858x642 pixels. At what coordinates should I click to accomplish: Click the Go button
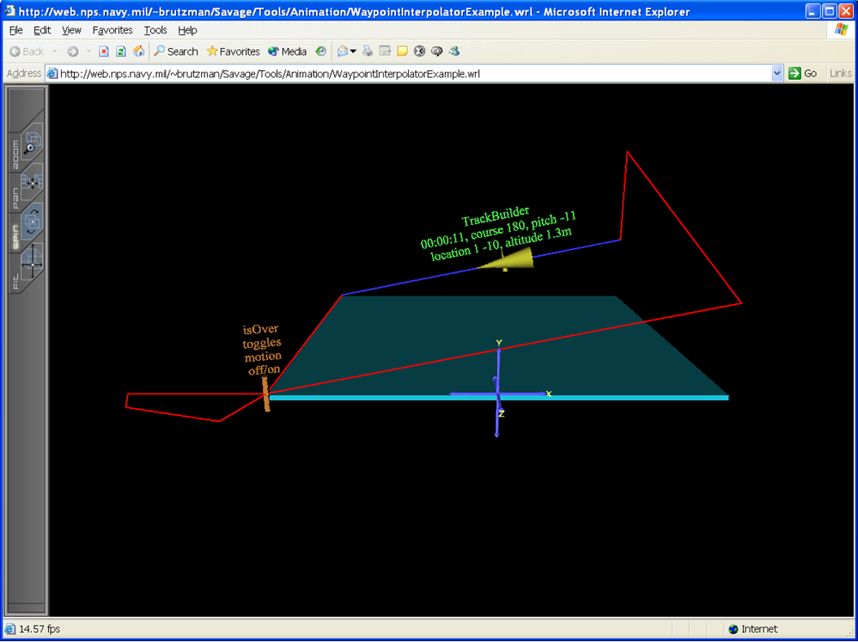[803, 73]
